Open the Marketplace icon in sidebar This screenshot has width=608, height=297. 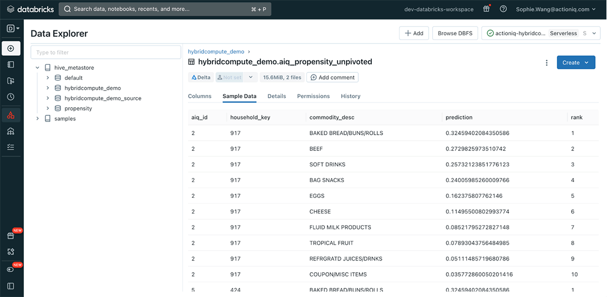[11, 235]
